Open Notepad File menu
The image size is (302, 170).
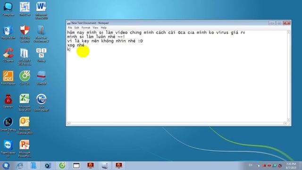[x=70, y=27]
